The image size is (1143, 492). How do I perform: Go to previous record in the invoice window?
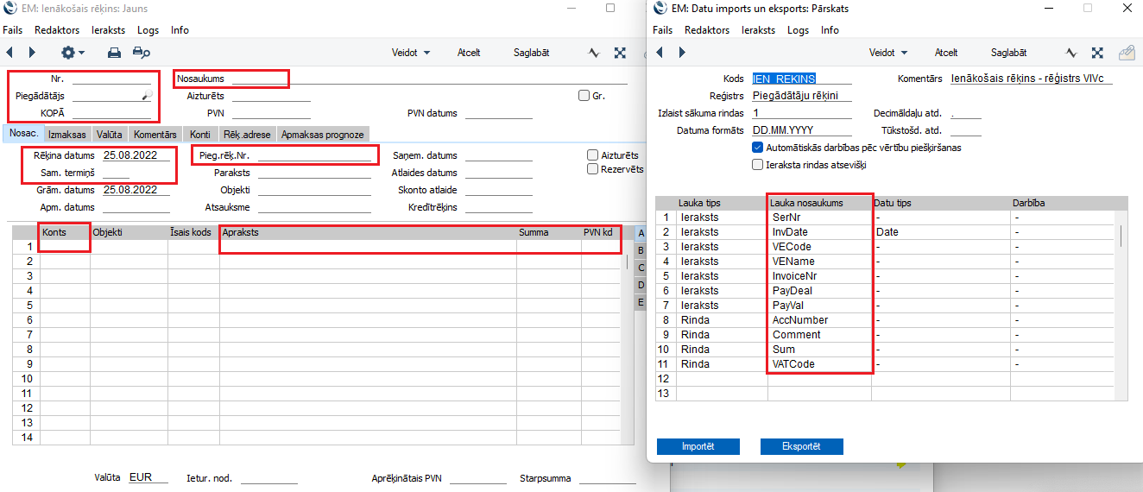(x=9, y=53)
